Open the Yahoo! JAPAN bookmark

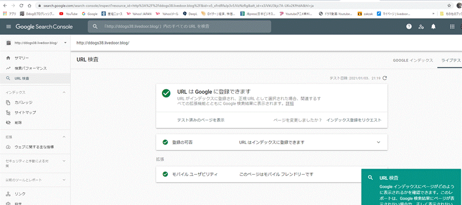pos(139,13)
